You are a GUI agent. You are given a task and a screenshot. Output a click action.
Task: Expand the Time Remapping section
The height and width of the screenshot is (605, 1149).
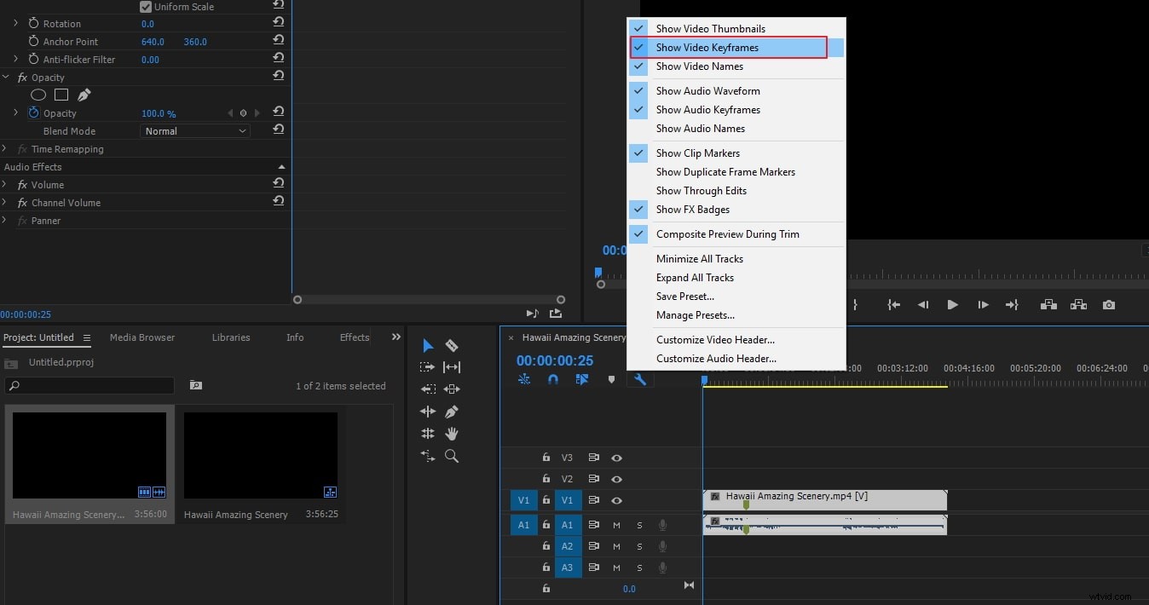[6, 148]
